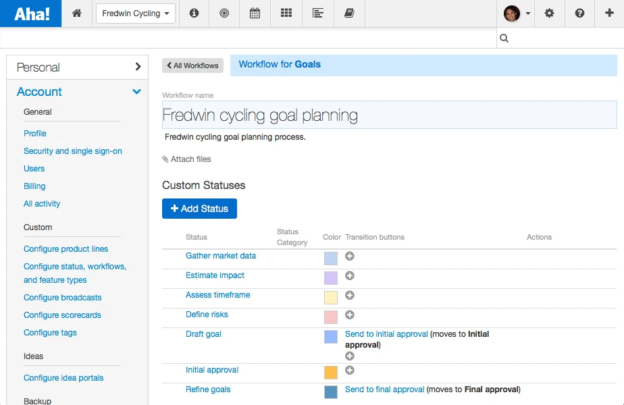Click Send to initial approval transition
Screen dimensions: 624x405
click(386, 333)
